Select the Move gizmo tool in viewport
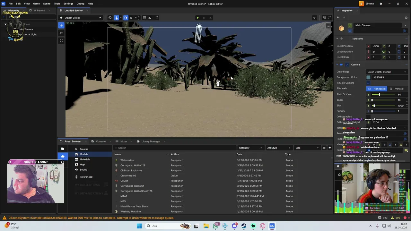411x231 pixels. click(61, 25)
